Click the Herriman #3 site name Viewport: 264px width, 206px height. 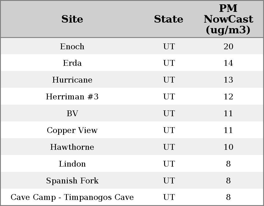(x=72, y=97)
